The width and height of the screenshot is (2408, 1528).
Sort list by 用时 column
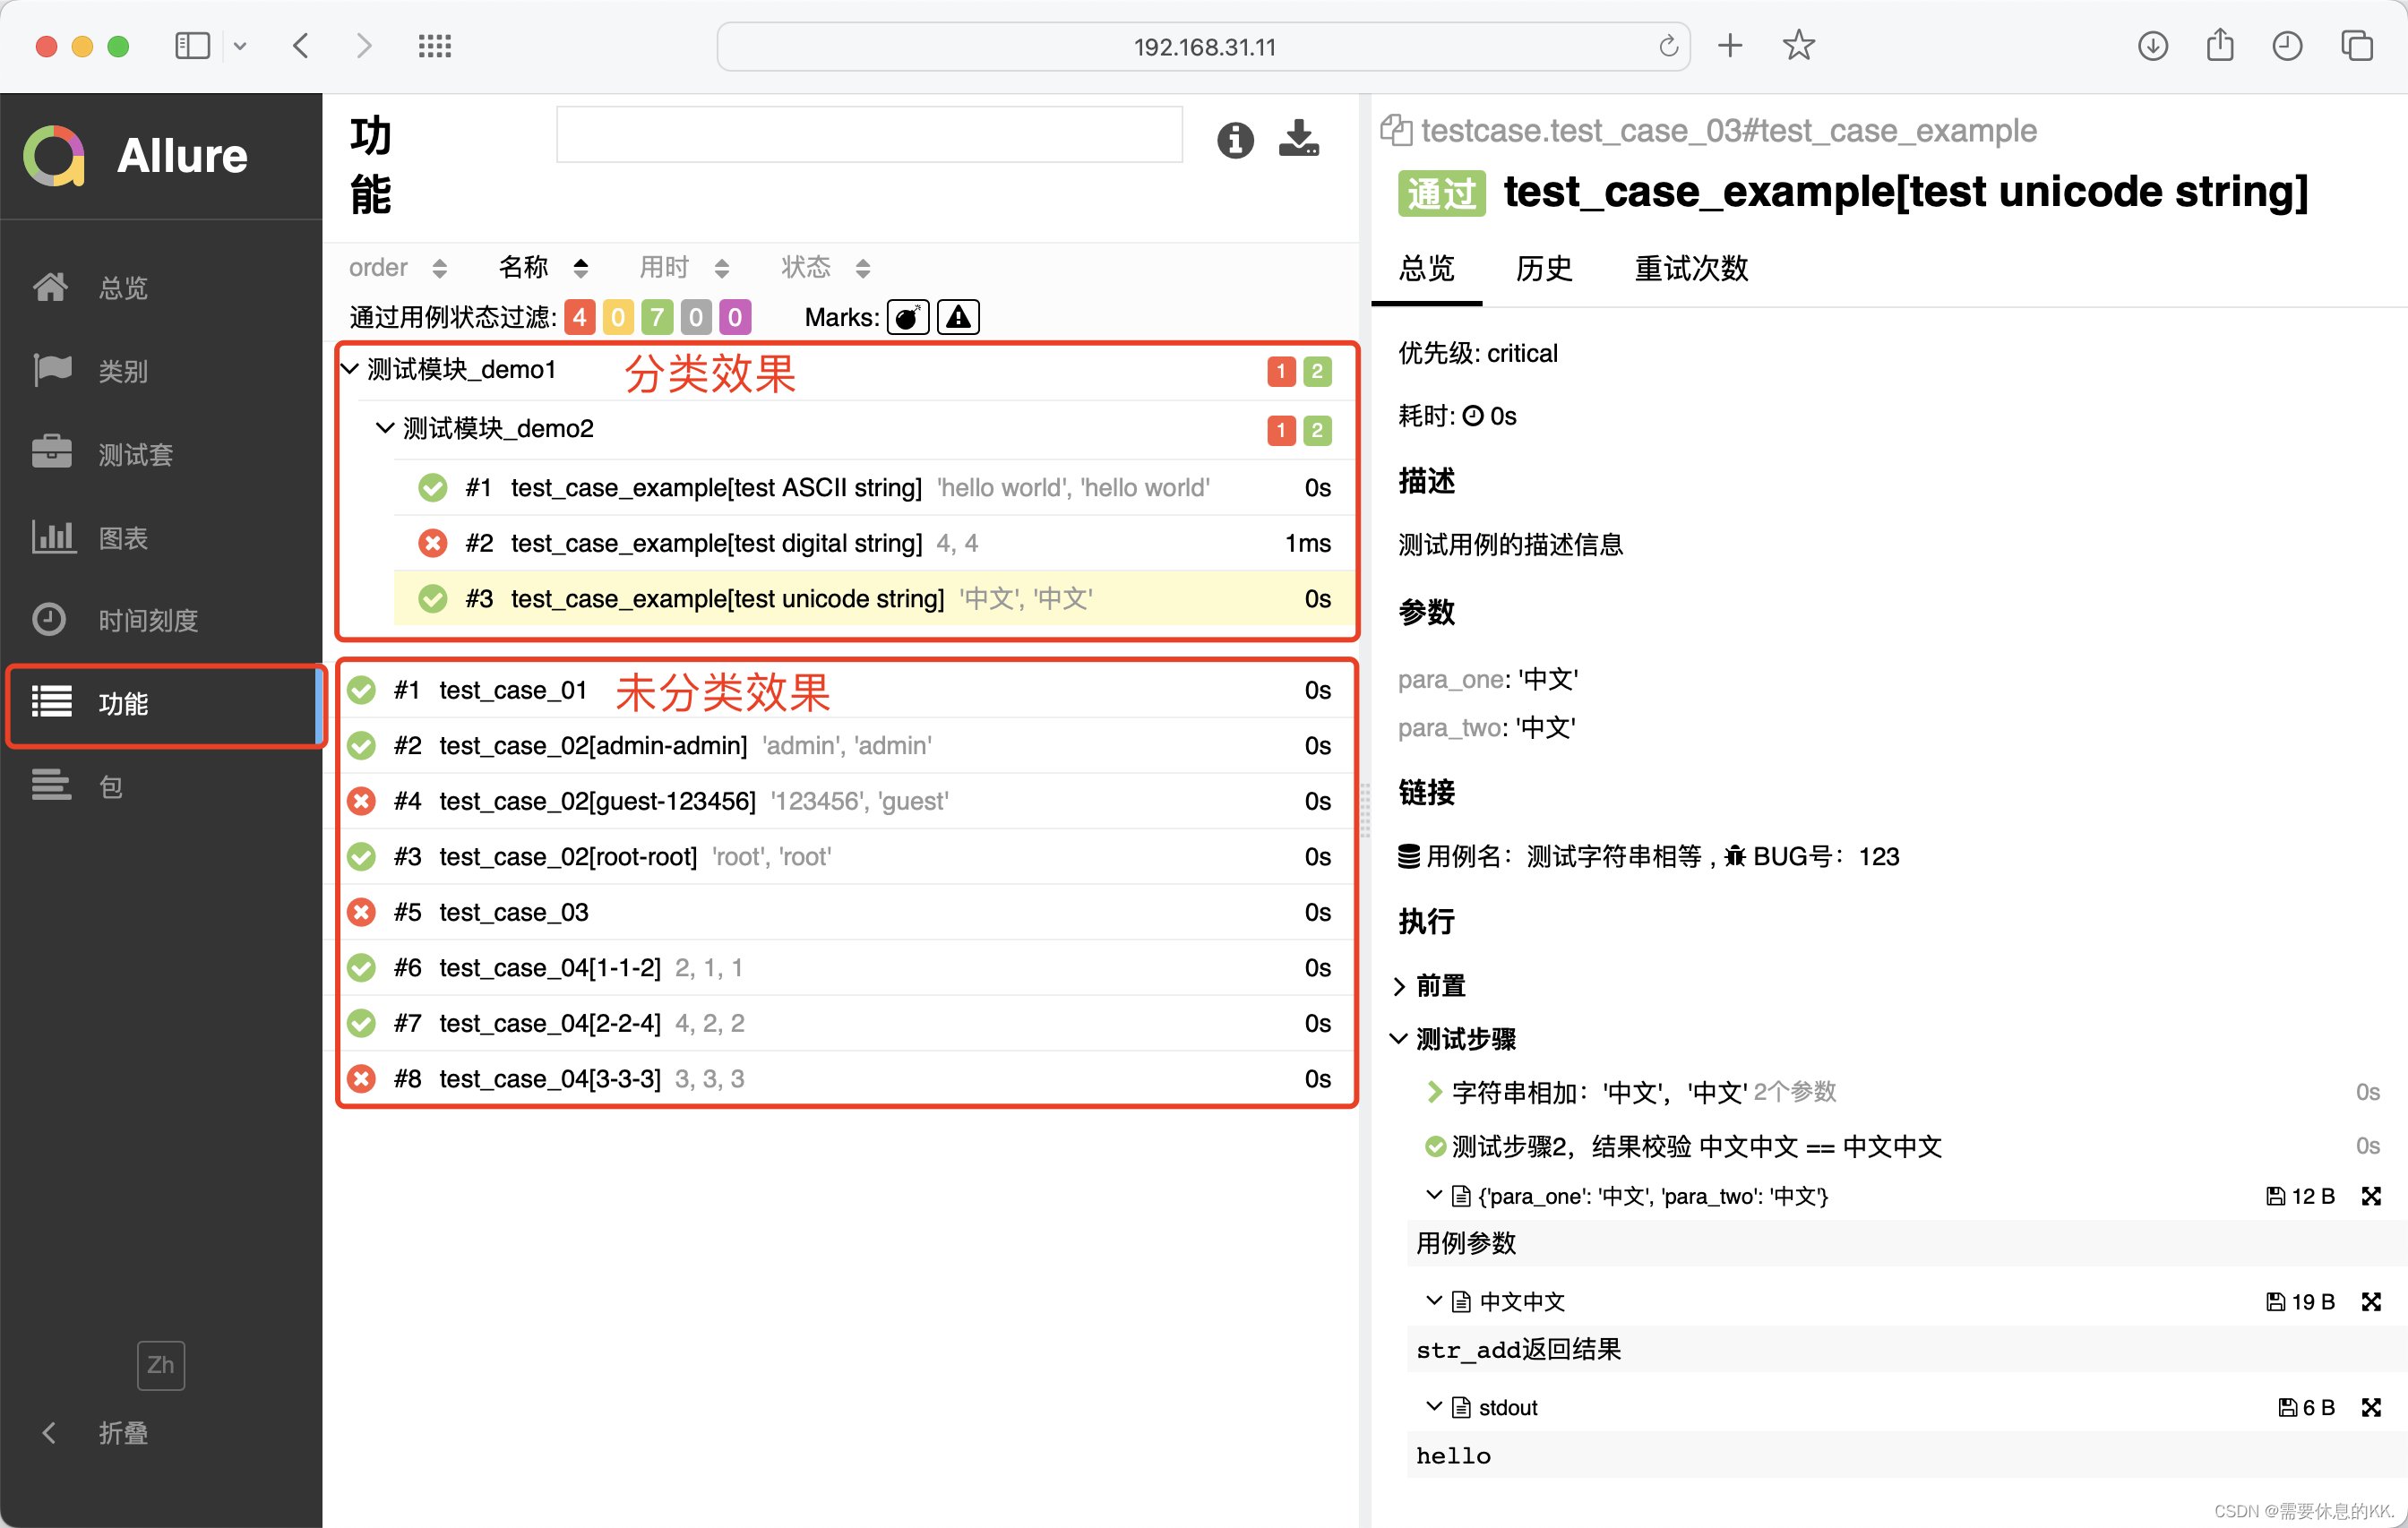(682, 268)
